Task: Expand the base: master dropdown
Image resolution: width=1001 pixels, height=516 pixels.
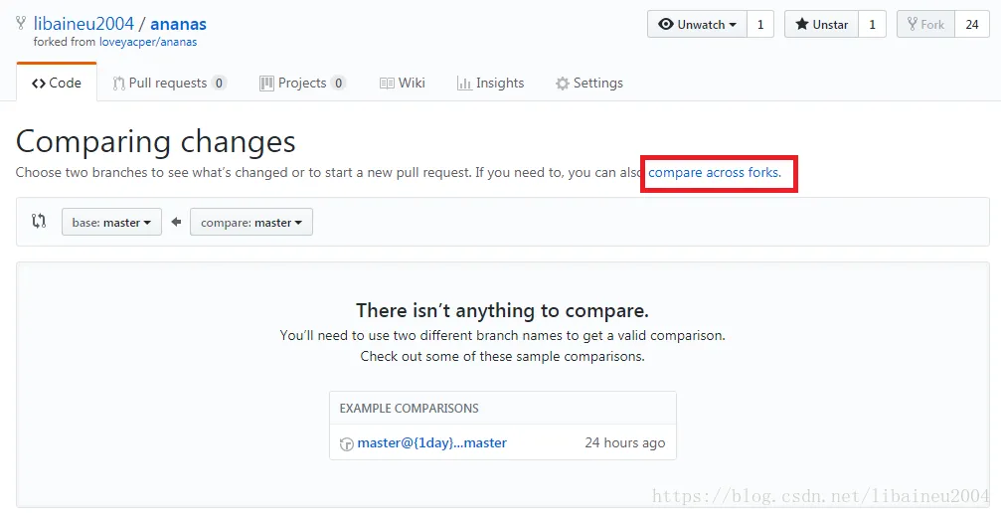Action: pyautogui.click(x=111, y=223)
